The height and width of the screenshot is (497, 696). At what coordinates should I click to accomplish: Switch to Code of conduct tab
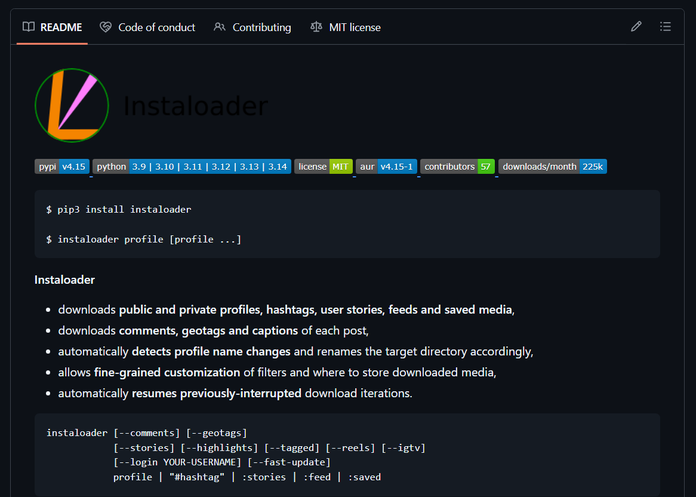(147, 27)
